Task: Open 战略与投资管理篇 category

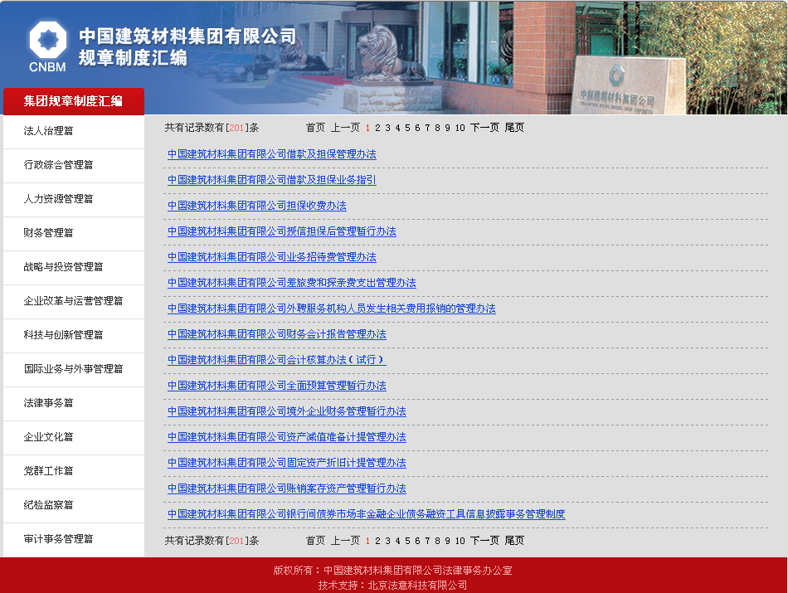Action: [x=63, y=267]
